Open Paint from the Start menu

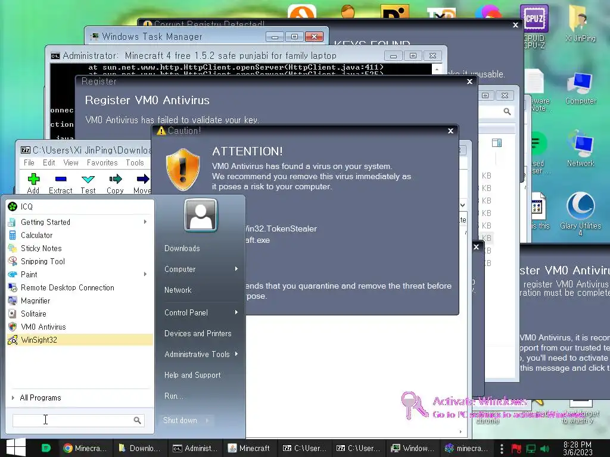(x=80, y=274)
